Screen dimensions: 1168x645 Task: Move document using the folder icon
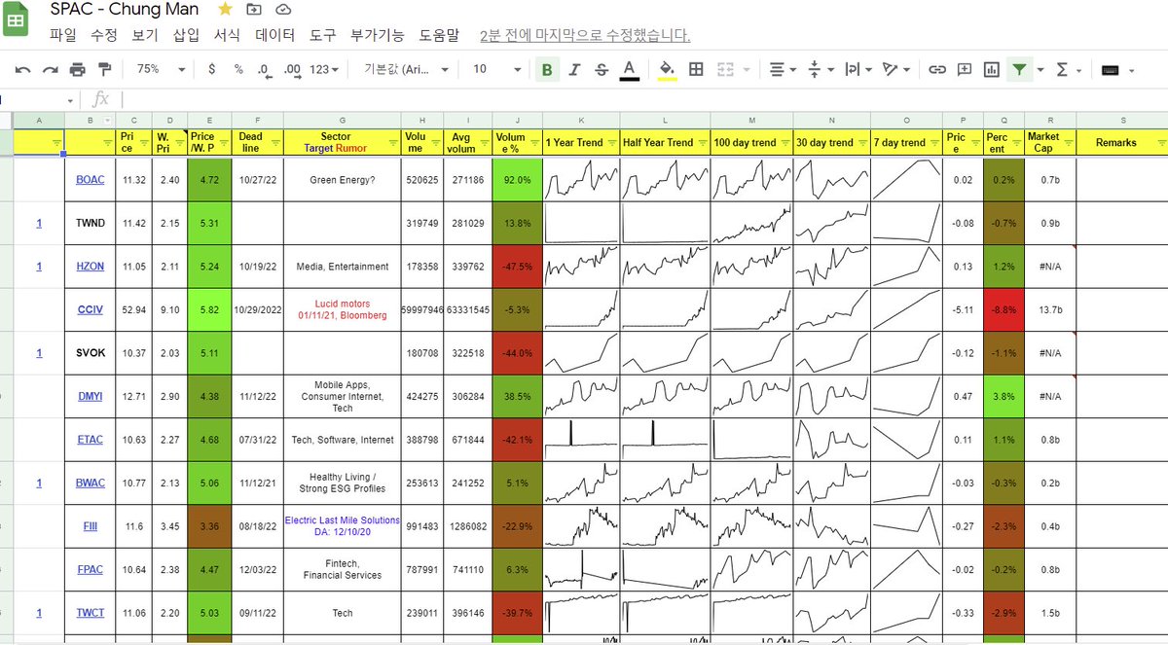[254, 10]
